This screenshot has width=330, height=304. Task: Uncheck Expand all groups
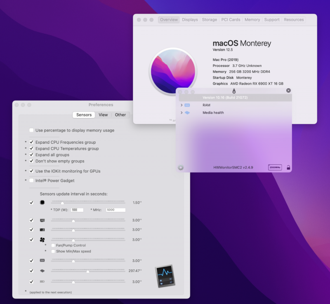pyautogui.click(x=31, y=155)
